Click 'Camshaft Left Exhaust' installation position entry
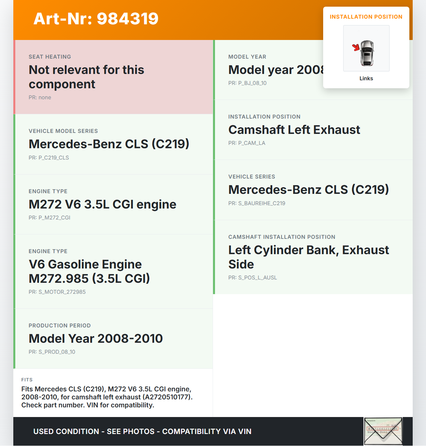426x446 pixels. [294, 130]
